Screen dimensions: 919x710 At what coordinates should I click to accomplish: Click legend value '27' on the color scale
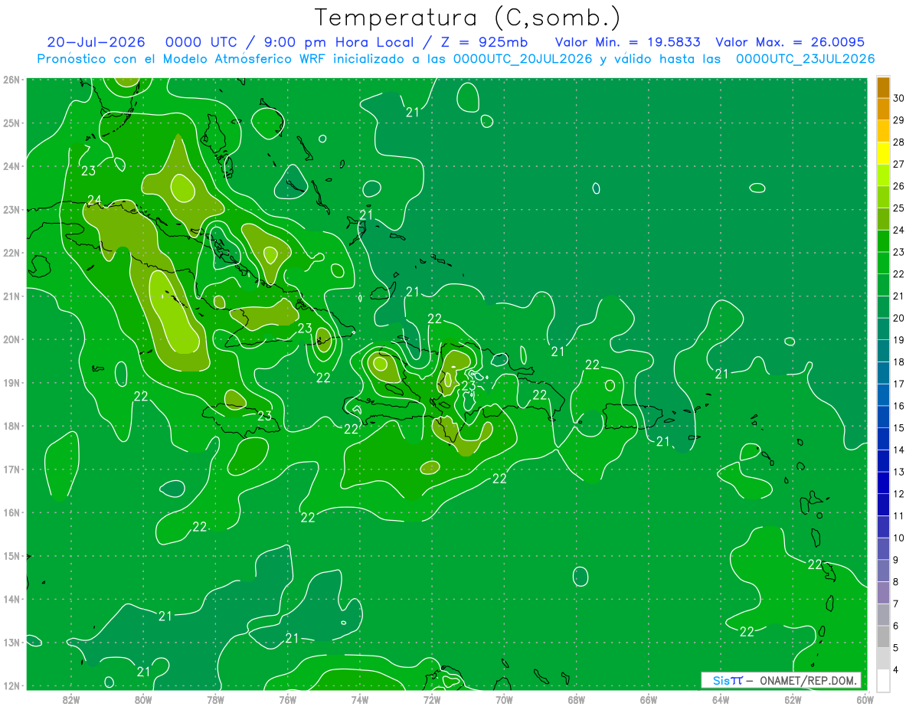[x=898, y=164]
